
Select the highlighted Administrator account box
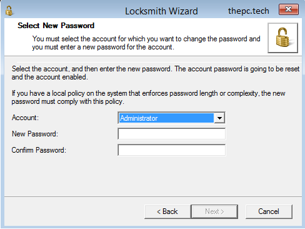click(x=166, y=118)
